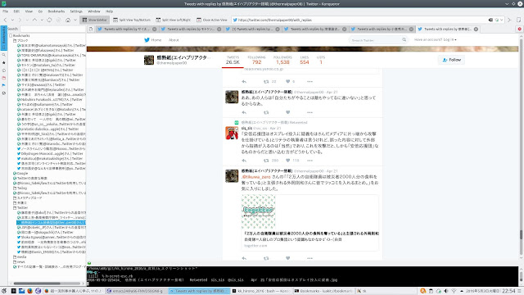Screen dimensions: 524x295
Task: Open the Followers 1,538 count
Action: coord(282,60)
